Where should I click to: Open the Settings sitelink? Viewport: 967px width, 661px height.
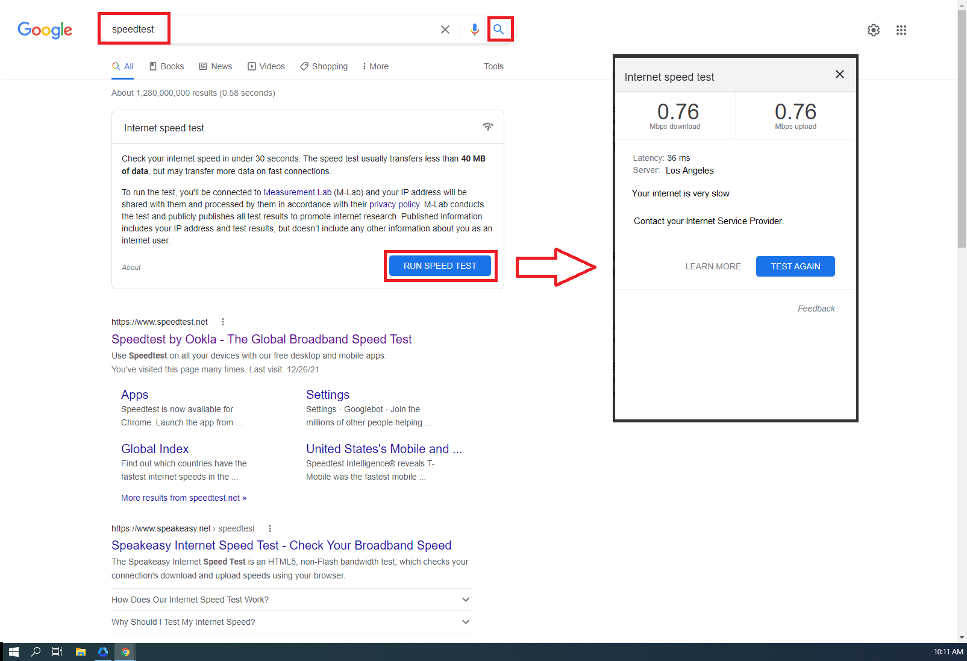[x=328, y=395]
